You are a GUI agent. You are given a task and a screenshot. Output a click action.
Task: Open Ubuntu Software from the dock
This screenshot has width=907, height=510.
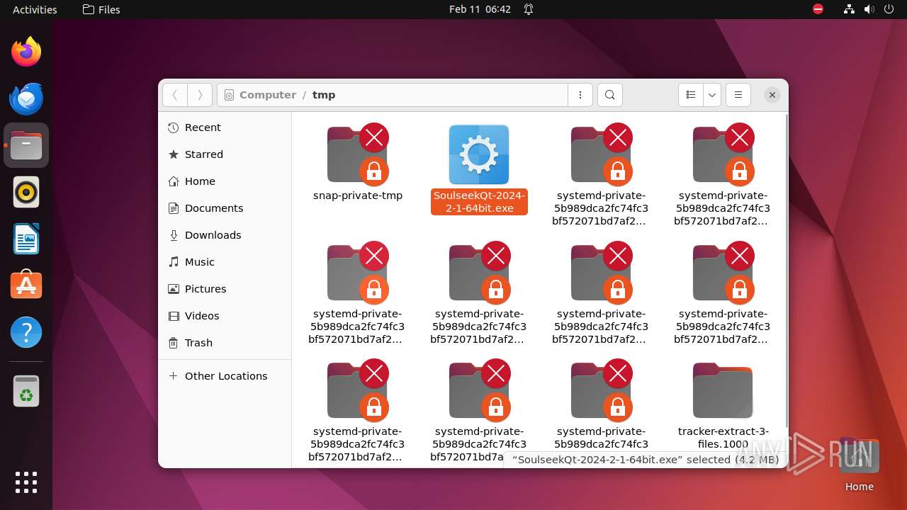26,285
